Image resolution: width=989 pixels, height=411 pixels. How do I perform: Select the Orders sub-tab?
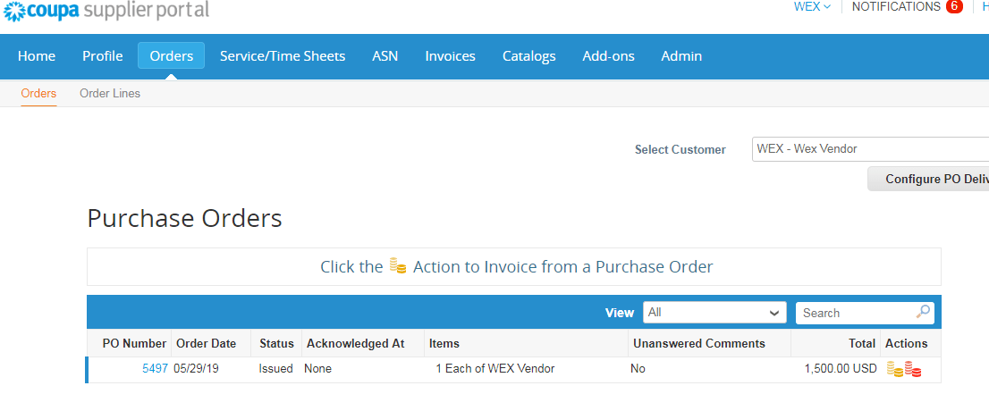[x=38, y=93]
